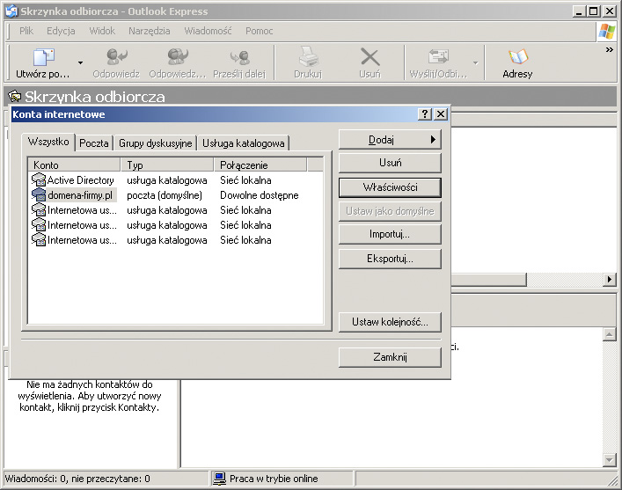Click the Usuń X icon in the toolbar
The height and width of the screenshot is (490, 622).
click(370, 57)
